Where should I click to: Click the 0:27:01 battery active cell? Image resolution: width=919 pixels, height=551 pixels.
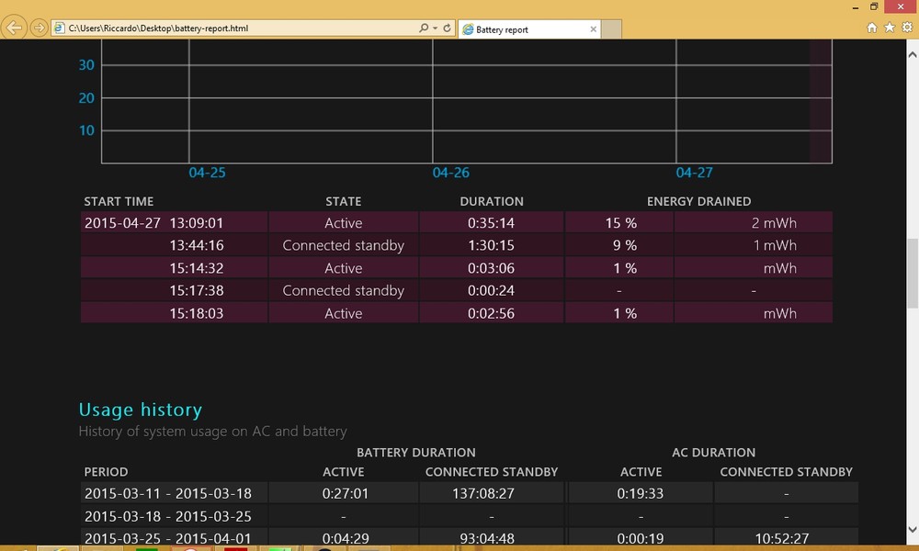[x=346, y=493]
